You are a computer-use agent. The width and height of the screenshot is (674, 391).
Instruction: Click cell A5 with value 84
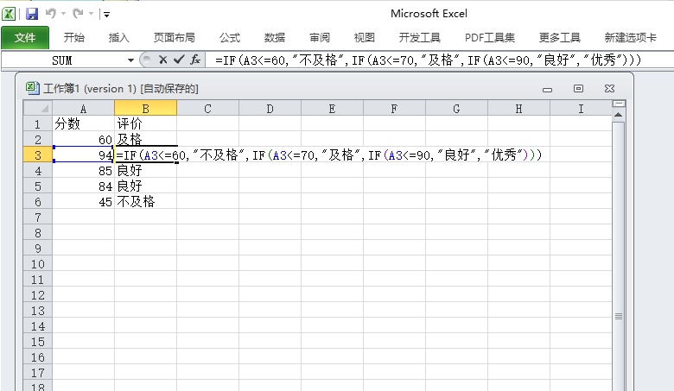pyautogui.click(x=84, y=186)
